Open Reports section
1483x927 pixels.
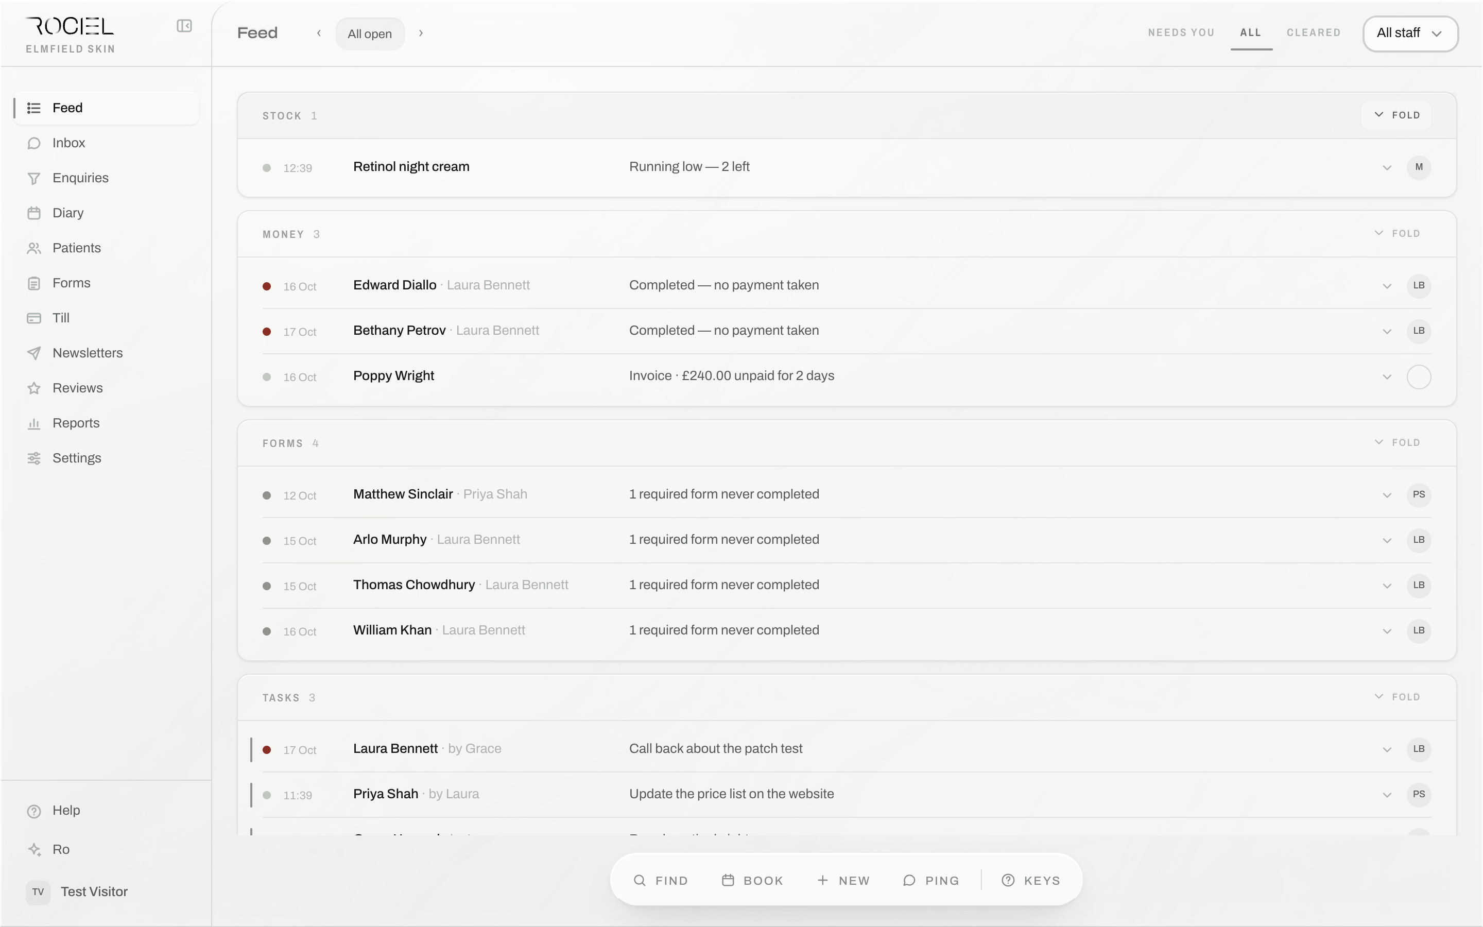[x=106, y=423]
